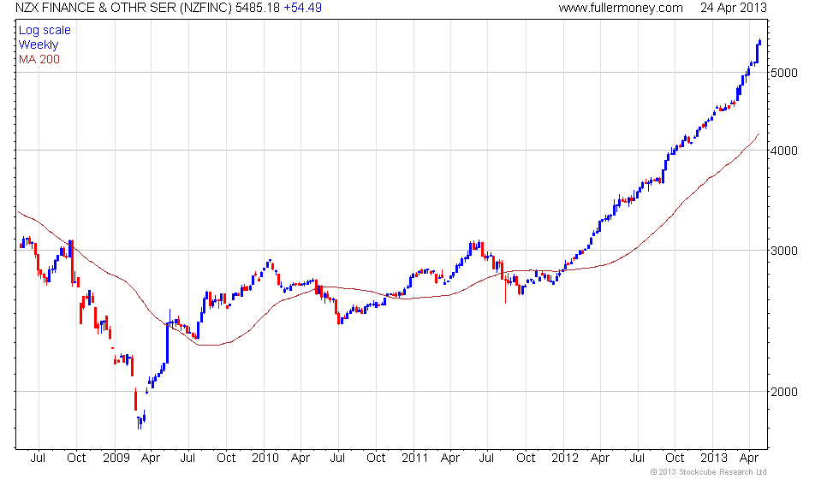
Task: Click the last price value 5485.18
Action: (x=258, y=8)
